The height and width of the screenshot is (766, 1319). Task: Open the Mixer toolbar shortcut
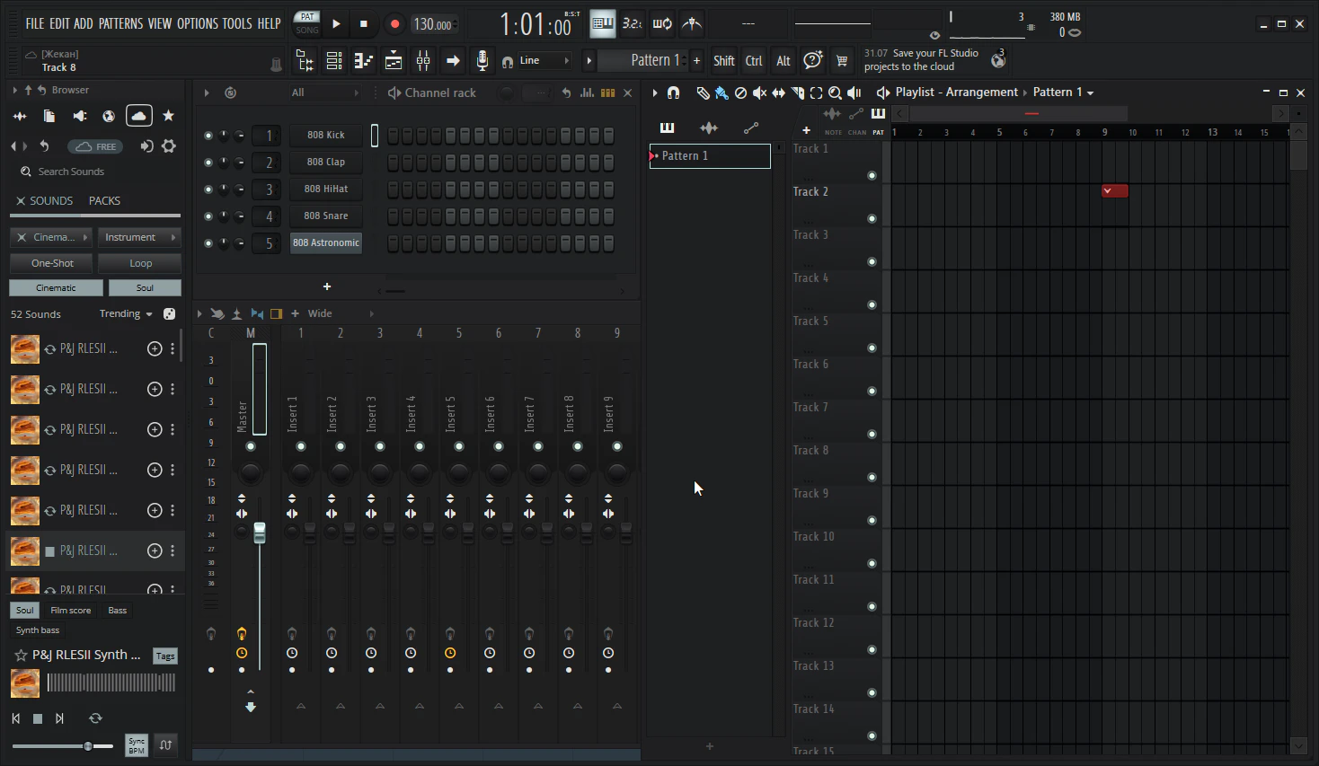click(x=423, y=61)
